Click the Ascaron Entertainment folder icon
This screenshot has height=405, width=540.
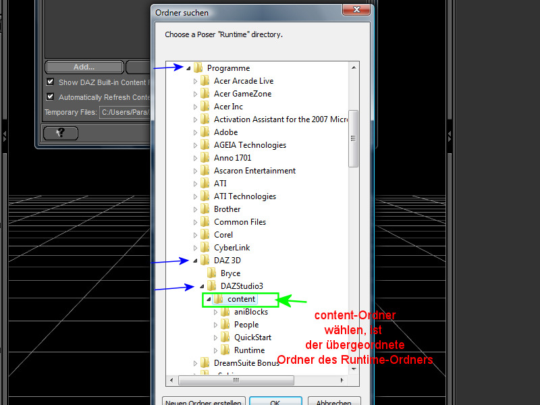tap(205, 171)
